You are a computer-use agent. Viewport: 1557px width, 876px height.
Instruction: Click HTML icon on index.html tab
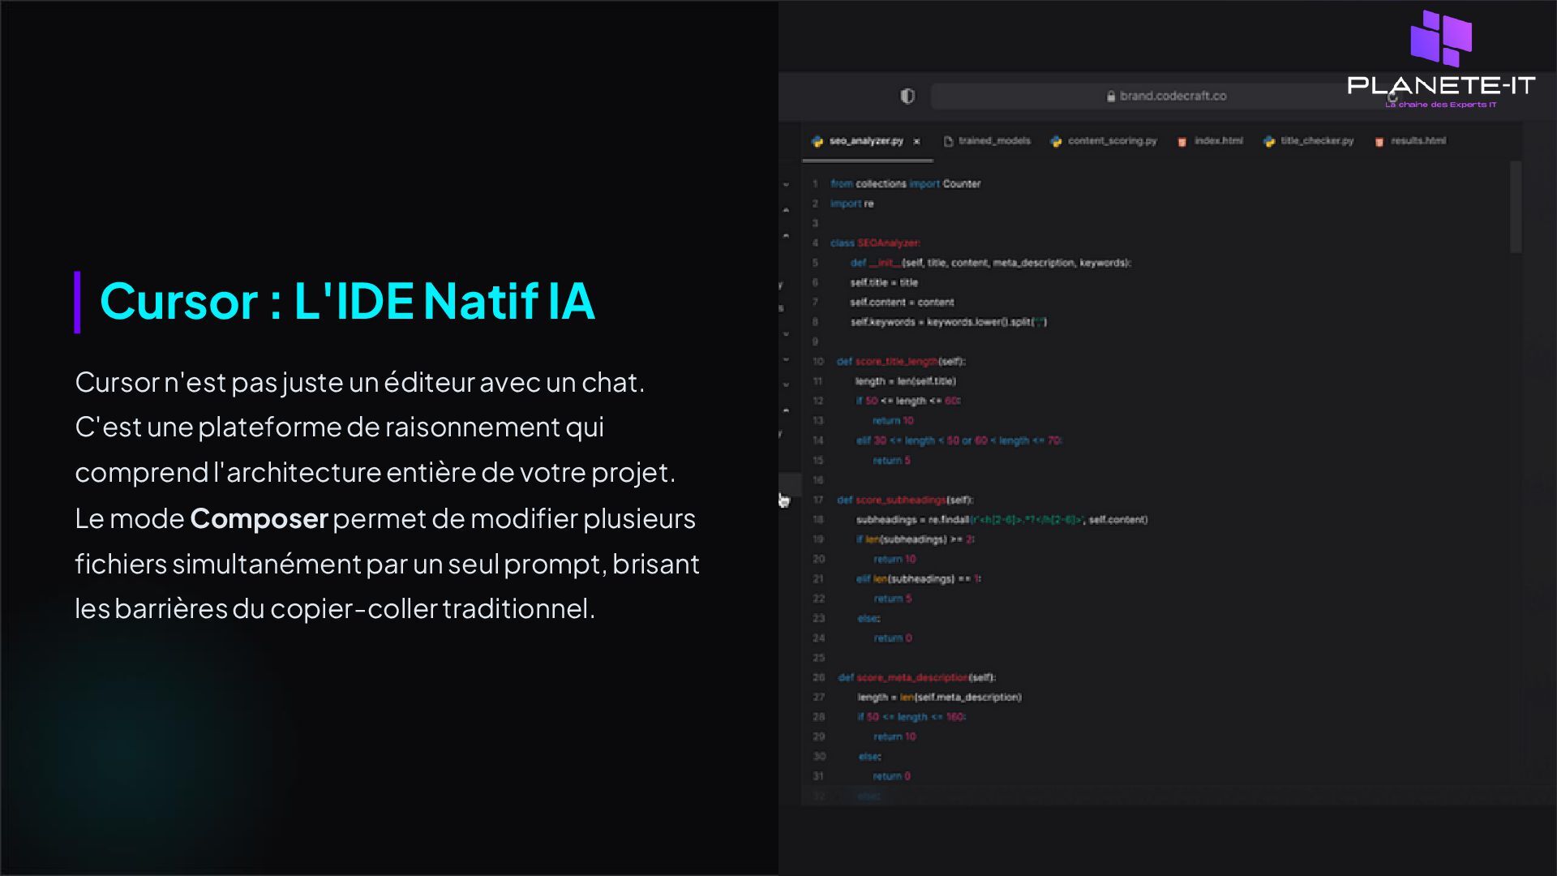tap(1182, 142)
